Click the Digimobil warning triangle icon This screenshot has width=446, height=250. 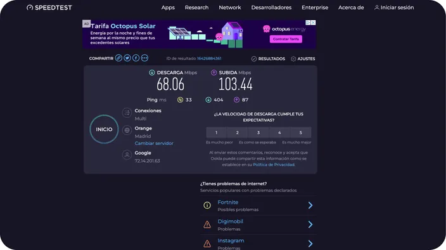pos(207,225)
